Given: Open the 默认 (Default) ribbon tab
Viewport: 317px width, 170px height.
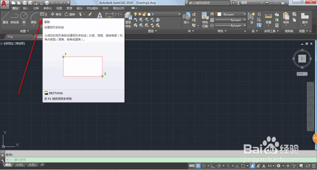Looking at the screenshot, I should click(15, 8).
